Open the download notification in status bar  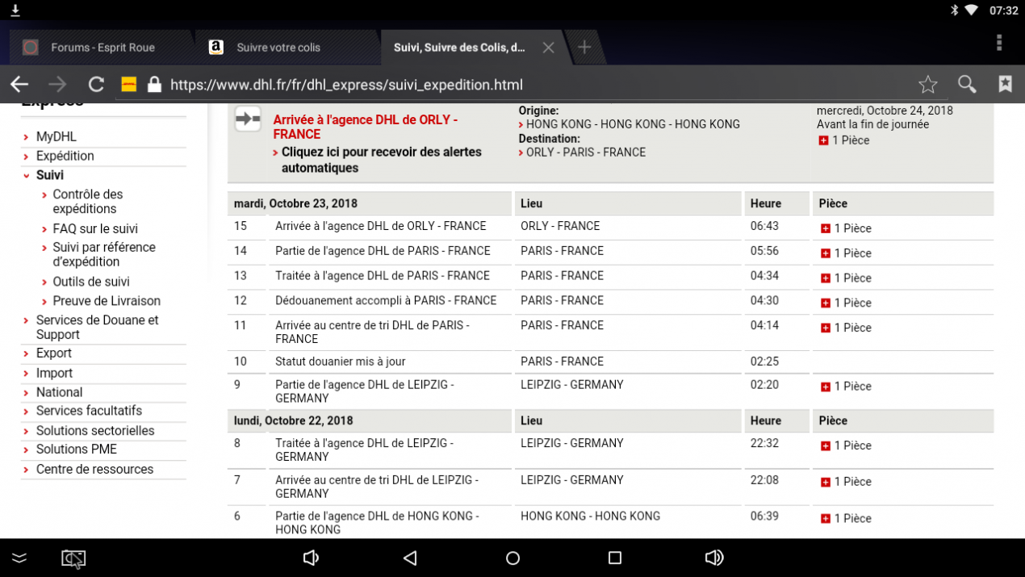(15, 10)
